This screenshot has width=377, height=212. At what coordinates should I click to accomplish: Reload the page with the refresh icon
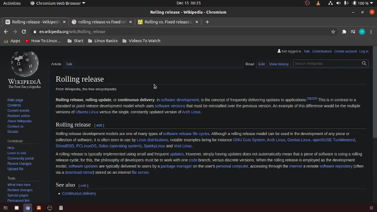24,32
